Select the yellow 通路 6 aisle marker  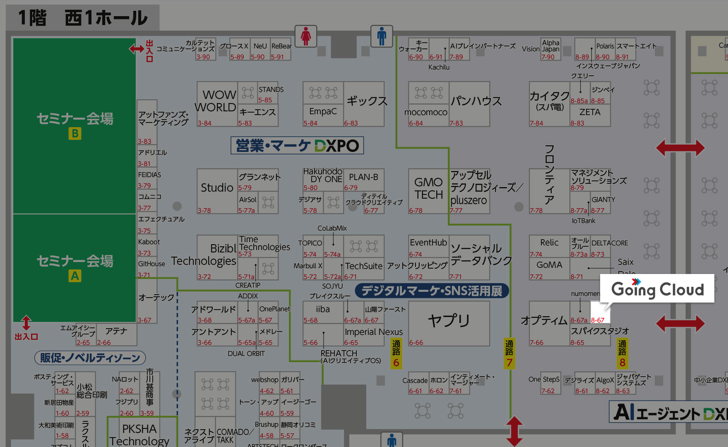(396, 353)
